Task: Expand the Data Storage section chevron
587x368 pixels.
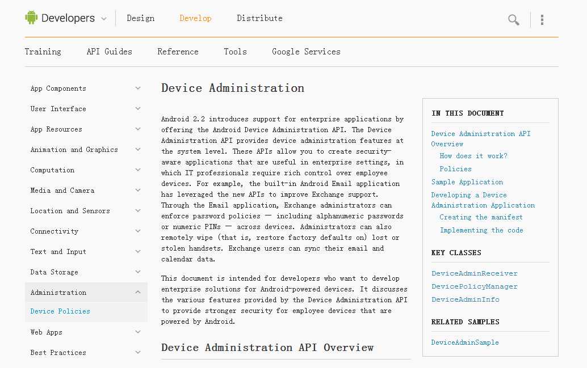Action: point(138,272)
